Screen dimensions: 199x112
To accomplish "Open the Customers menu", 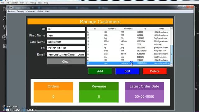I will point(31,11).
